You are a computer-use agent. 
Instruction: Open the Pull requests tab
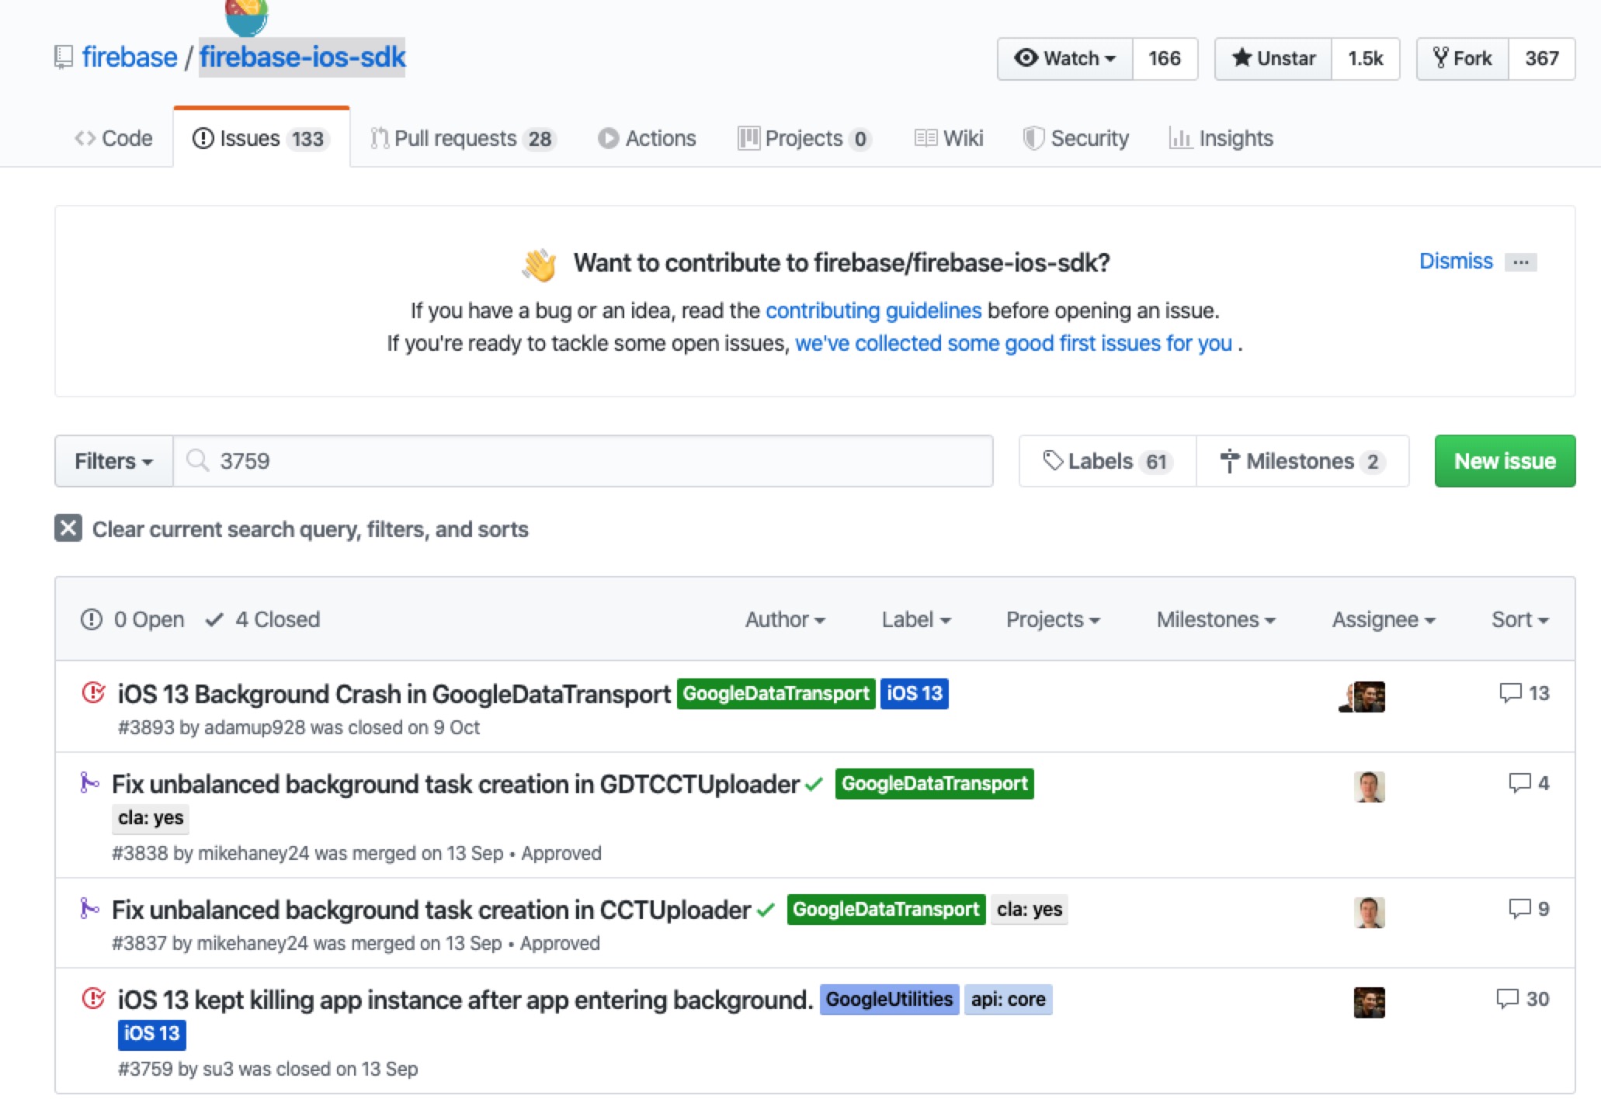463,138
